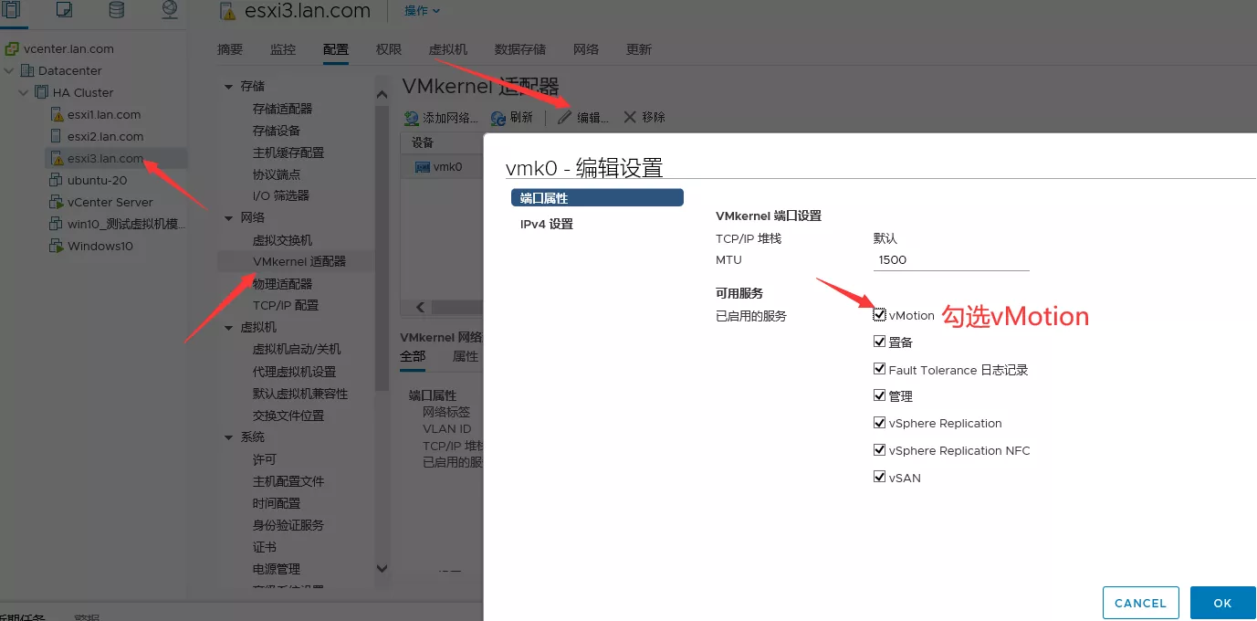Viewport: 1257px width, 621px height.
Task: Open the VMs and Templates view icon
Action: pyautogui.click(x=64, y=10)
